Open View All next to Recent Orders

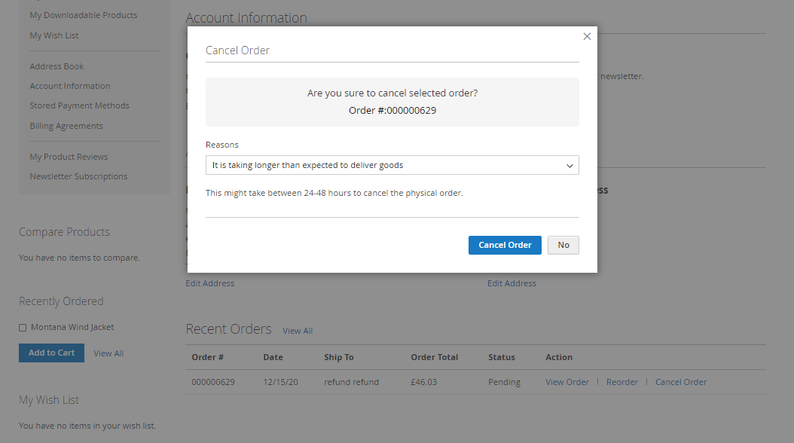pyautogui.click(x=298, y=331)
